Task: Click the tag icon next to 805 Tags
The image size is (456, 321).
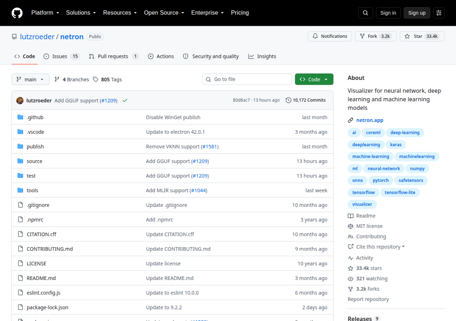Action: coord(95,79)
